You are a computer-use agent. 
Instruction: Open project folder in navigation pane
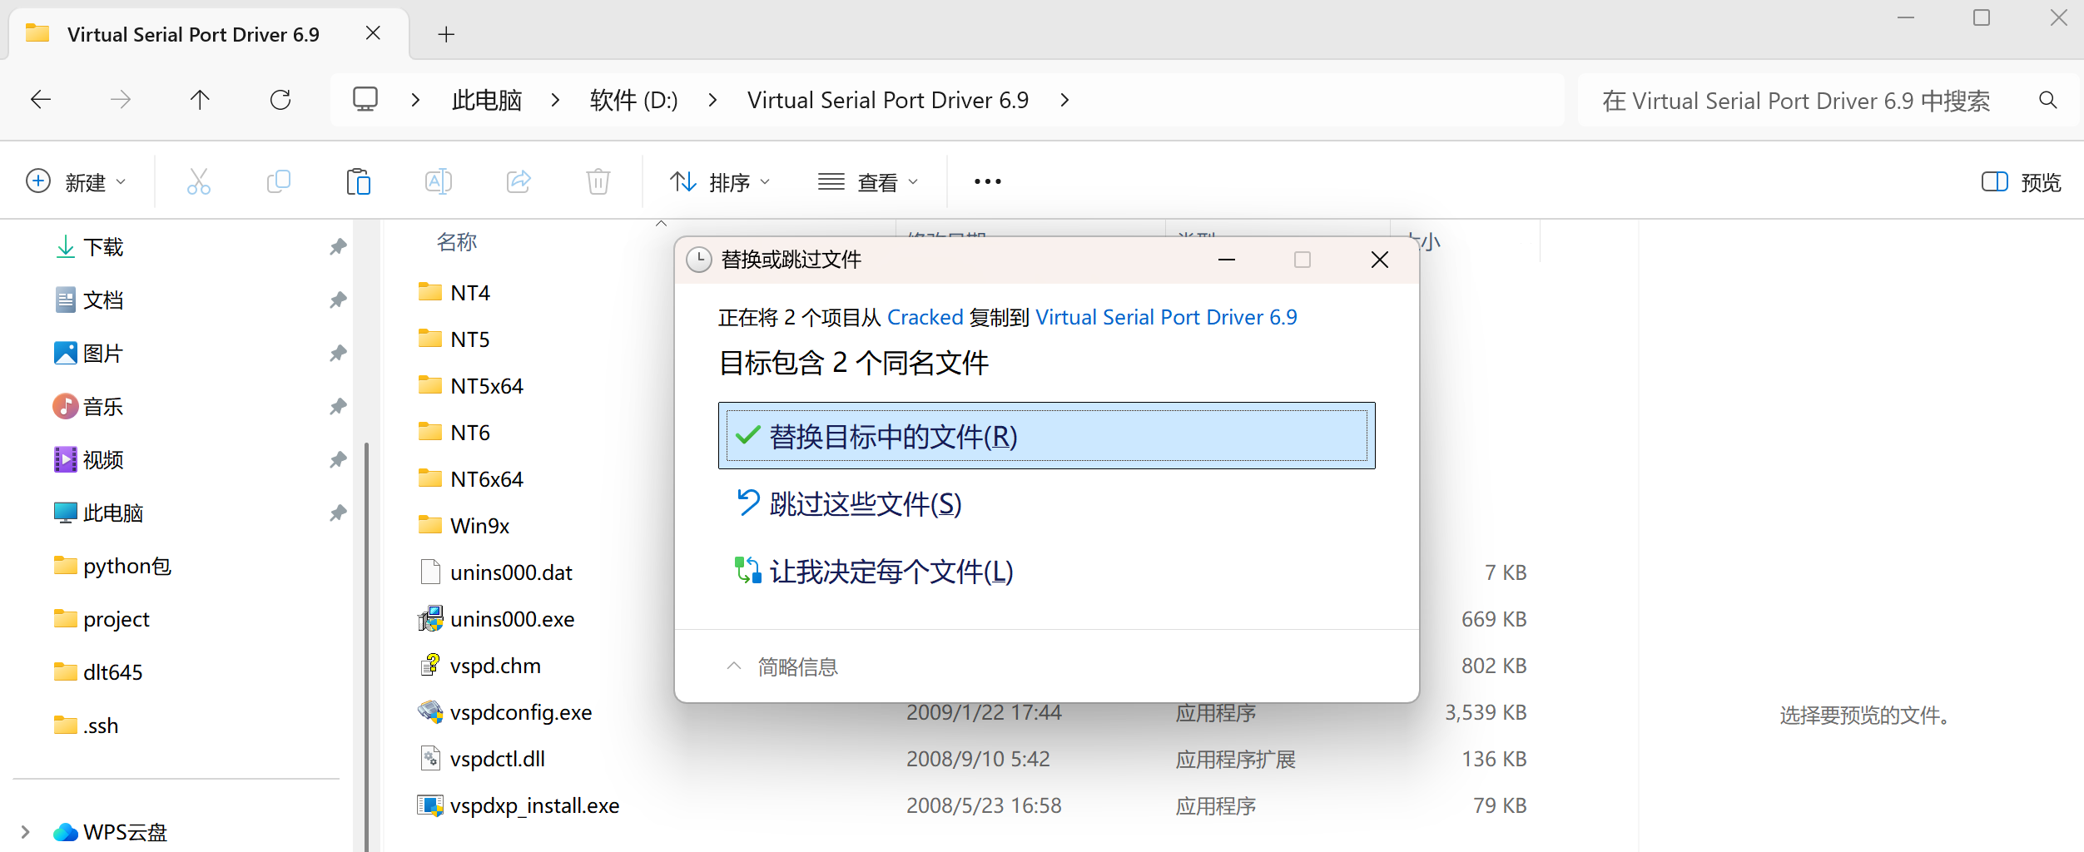click(x=116, y=620)
